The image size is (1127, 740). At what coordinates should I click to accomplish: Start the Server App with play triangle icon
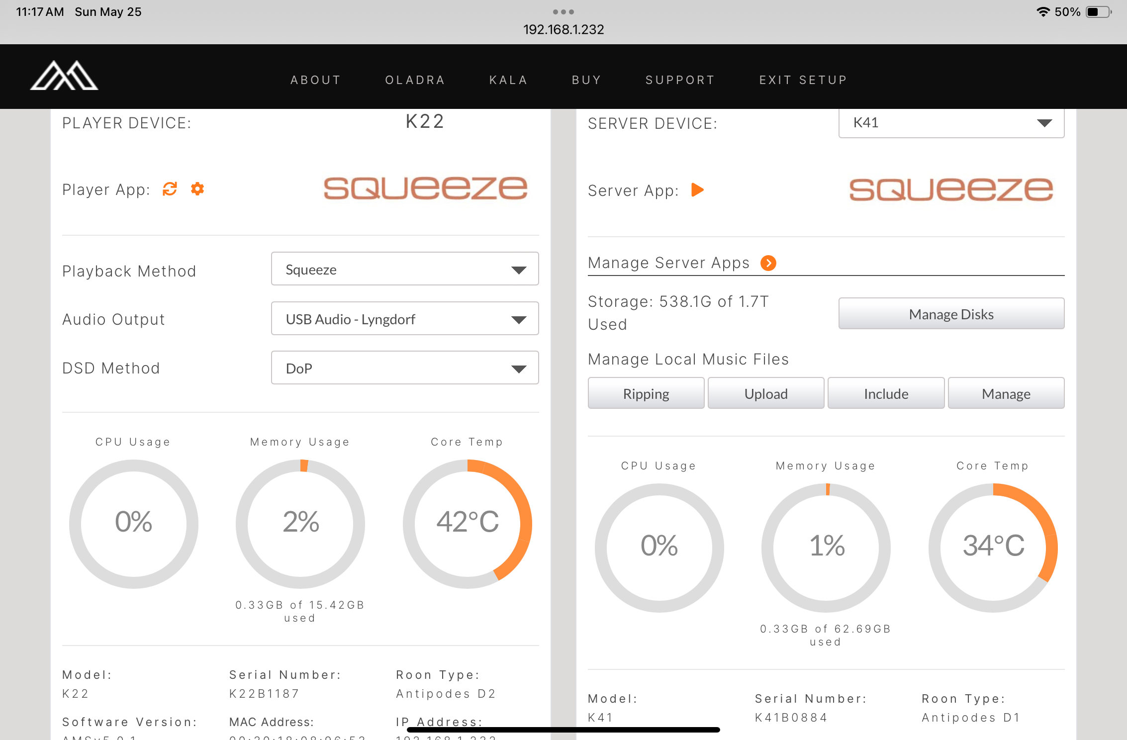click(697, 190)
